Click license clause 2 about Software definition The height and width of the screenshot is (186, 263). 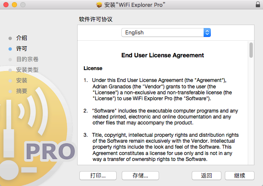pyautogui.click(x=161, y=117)
